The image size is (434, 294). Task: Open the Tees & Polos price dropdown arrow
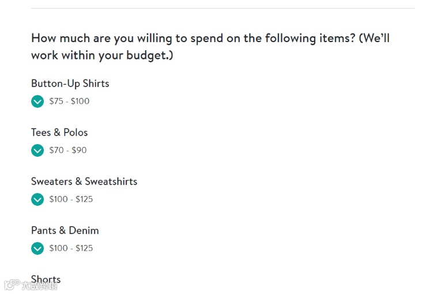(x=37, y=150)
